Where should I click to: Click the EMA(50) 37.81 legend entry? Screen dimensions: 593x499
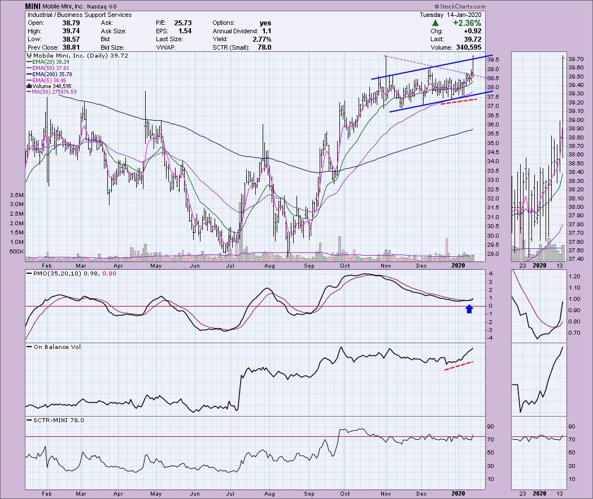point(47,68)
